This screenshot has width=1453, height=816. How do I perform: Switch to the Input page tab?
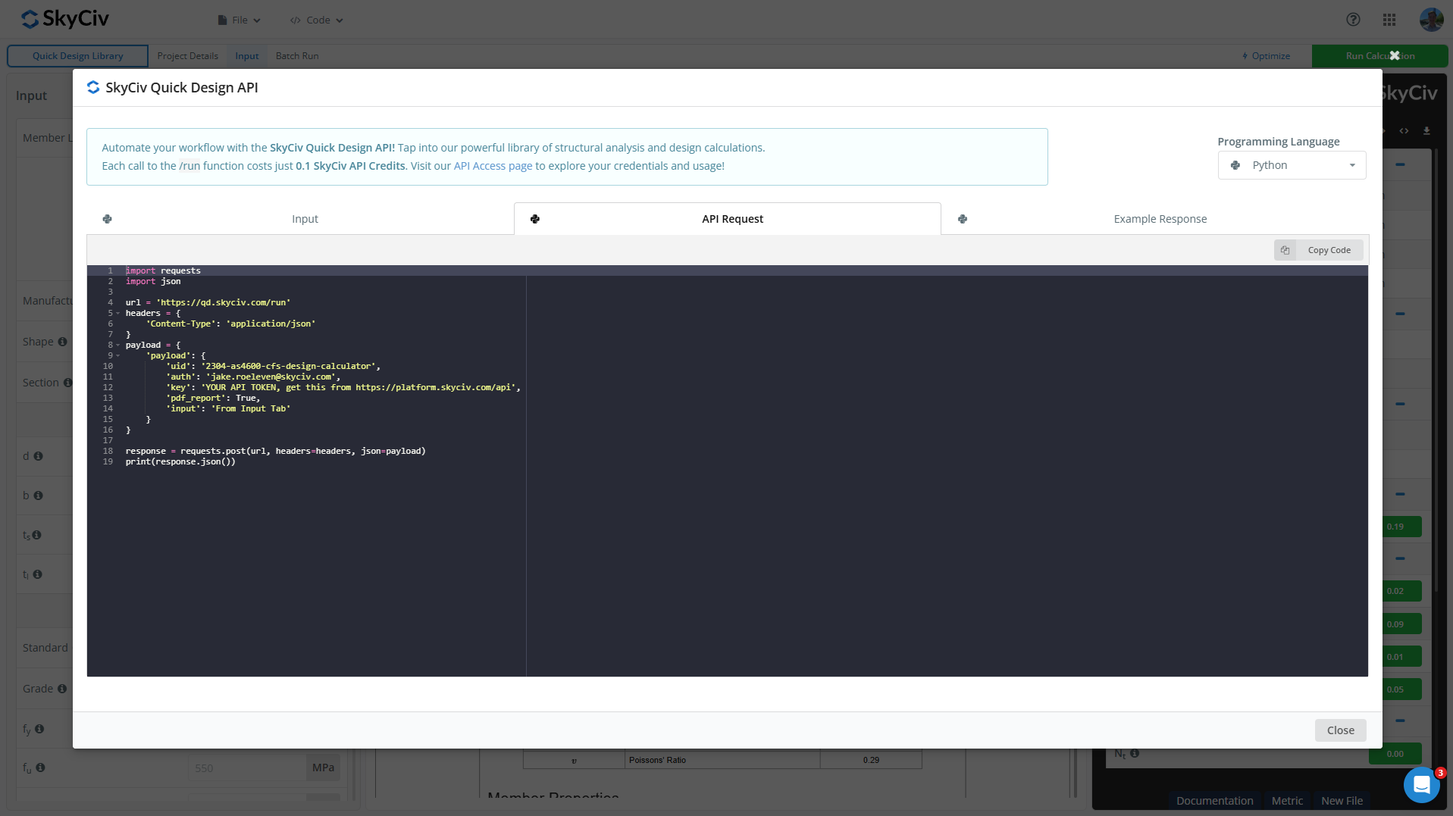[x=246, y=56]
